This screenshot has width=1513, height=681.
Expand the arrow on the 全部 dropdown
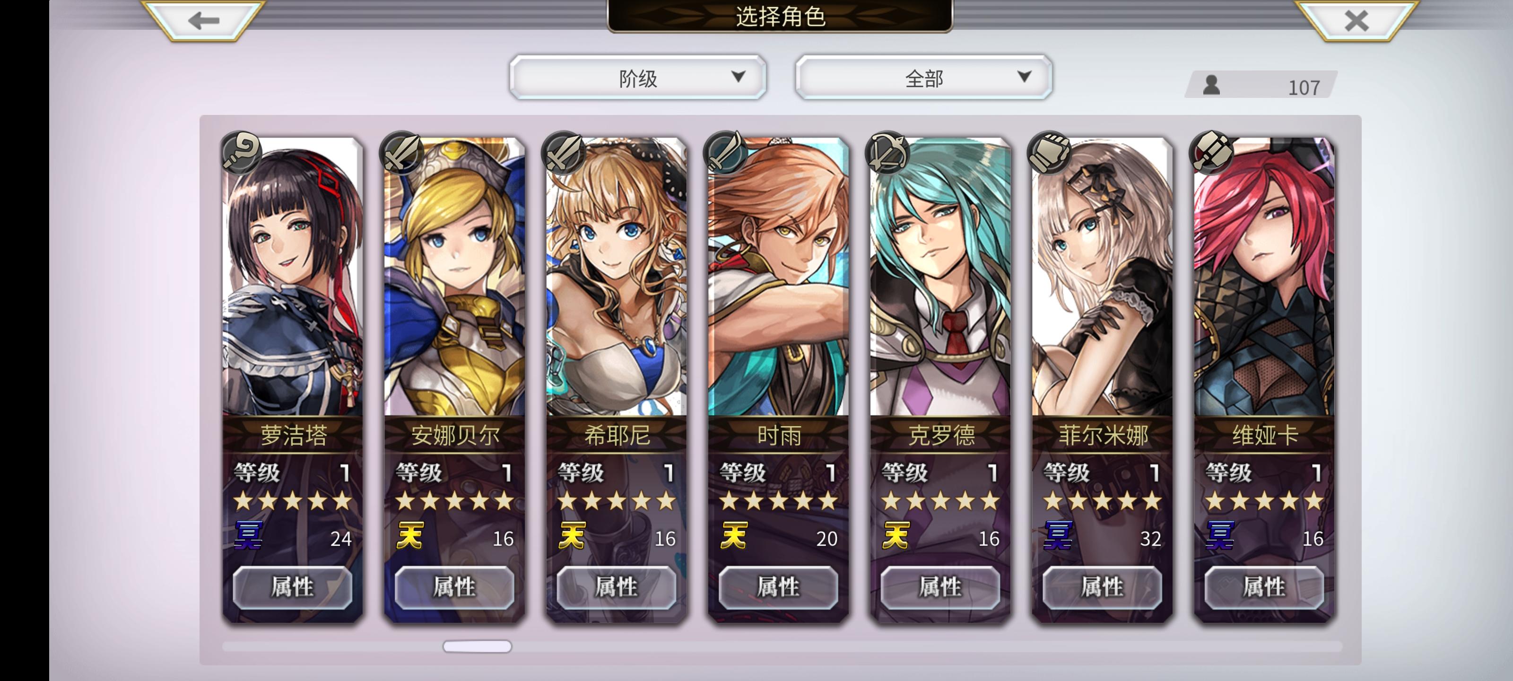coord(1024,77)
